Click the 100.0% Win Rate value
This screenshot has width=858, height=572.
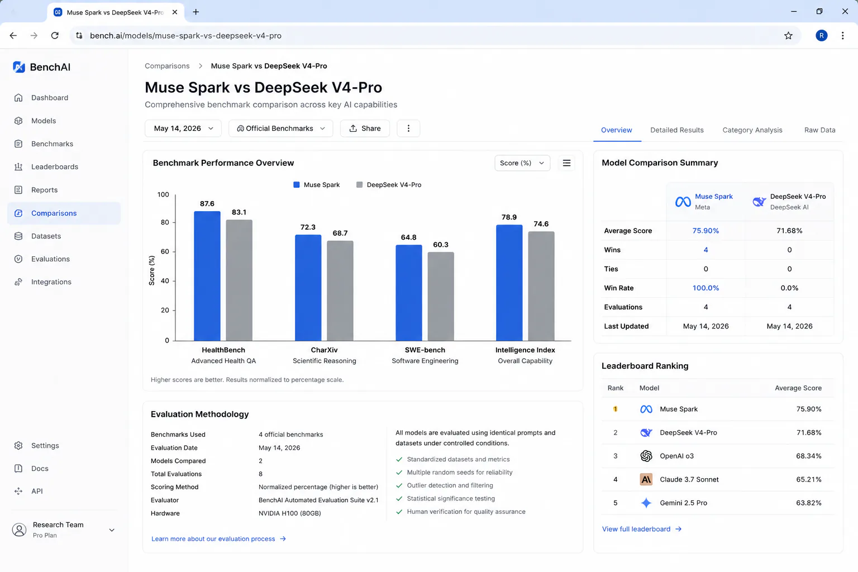706,288
